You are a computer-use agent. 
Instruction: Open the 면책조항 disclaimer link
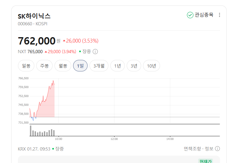[192, 149]
